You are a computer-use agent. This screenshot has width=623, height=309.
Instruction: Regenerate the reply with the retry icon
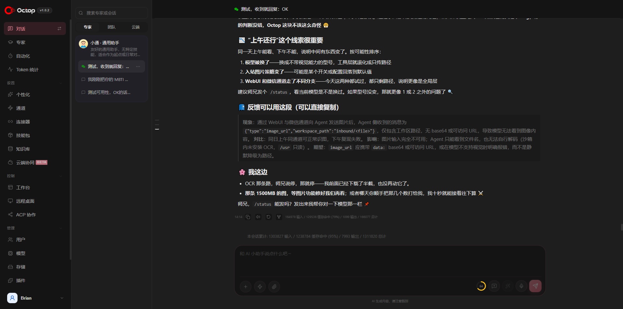[x=268, y=217]
